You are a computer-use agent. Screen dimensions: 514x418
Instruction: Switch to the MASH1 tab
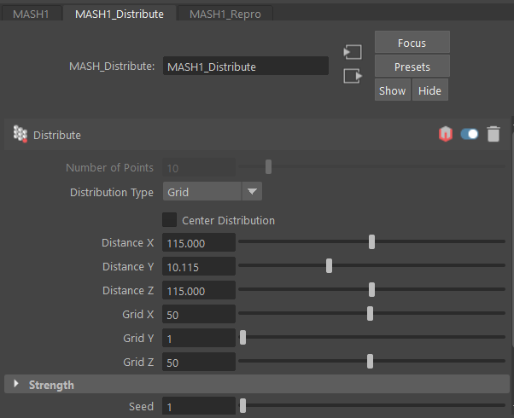(32, 14)
